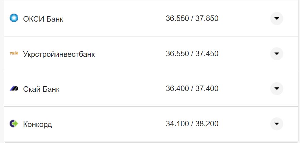Click Скай Банк buy rate 36.400
This screenshot has height=143, width=300.
tap(177, 89)
